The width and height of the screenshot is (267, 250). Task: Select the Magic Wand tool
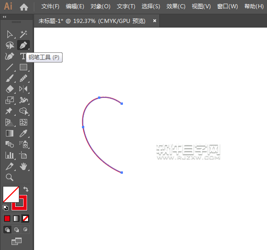[x=23, y=34]
